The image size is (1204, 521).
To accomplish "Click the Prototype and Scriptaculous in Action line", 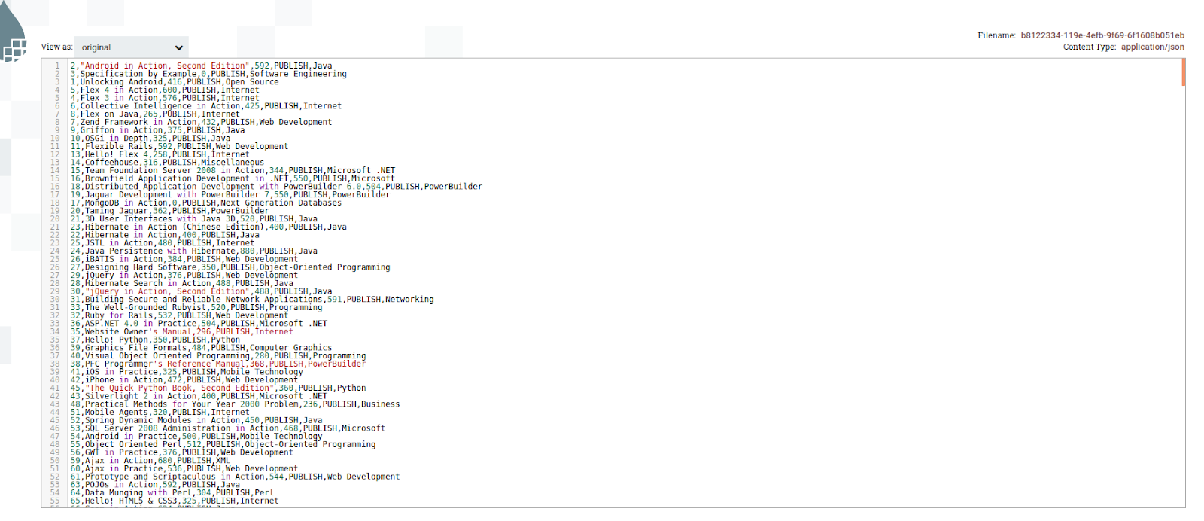I will tap(235, 477).
